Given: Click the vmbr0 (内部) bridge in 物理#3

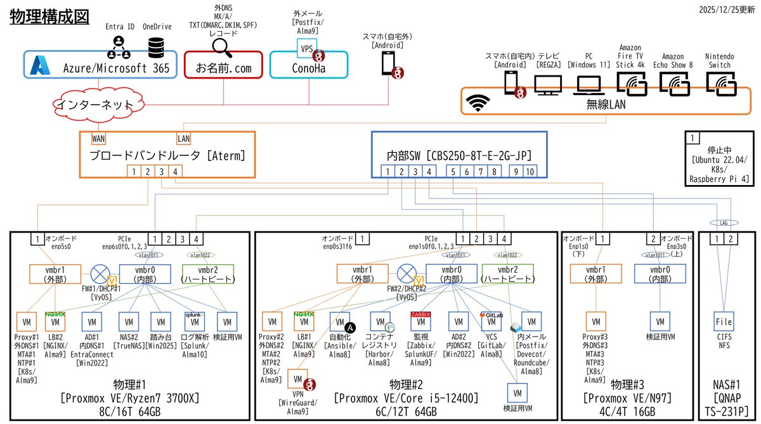Looking at the screenshot, I should tap(660, 274).
